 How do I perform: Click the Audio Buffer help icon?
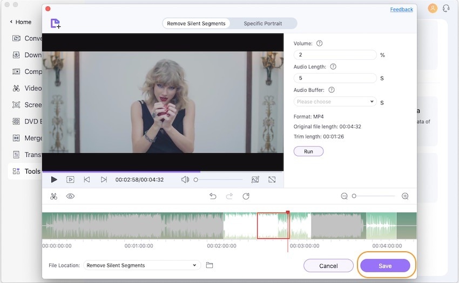[x=332, y=90]
